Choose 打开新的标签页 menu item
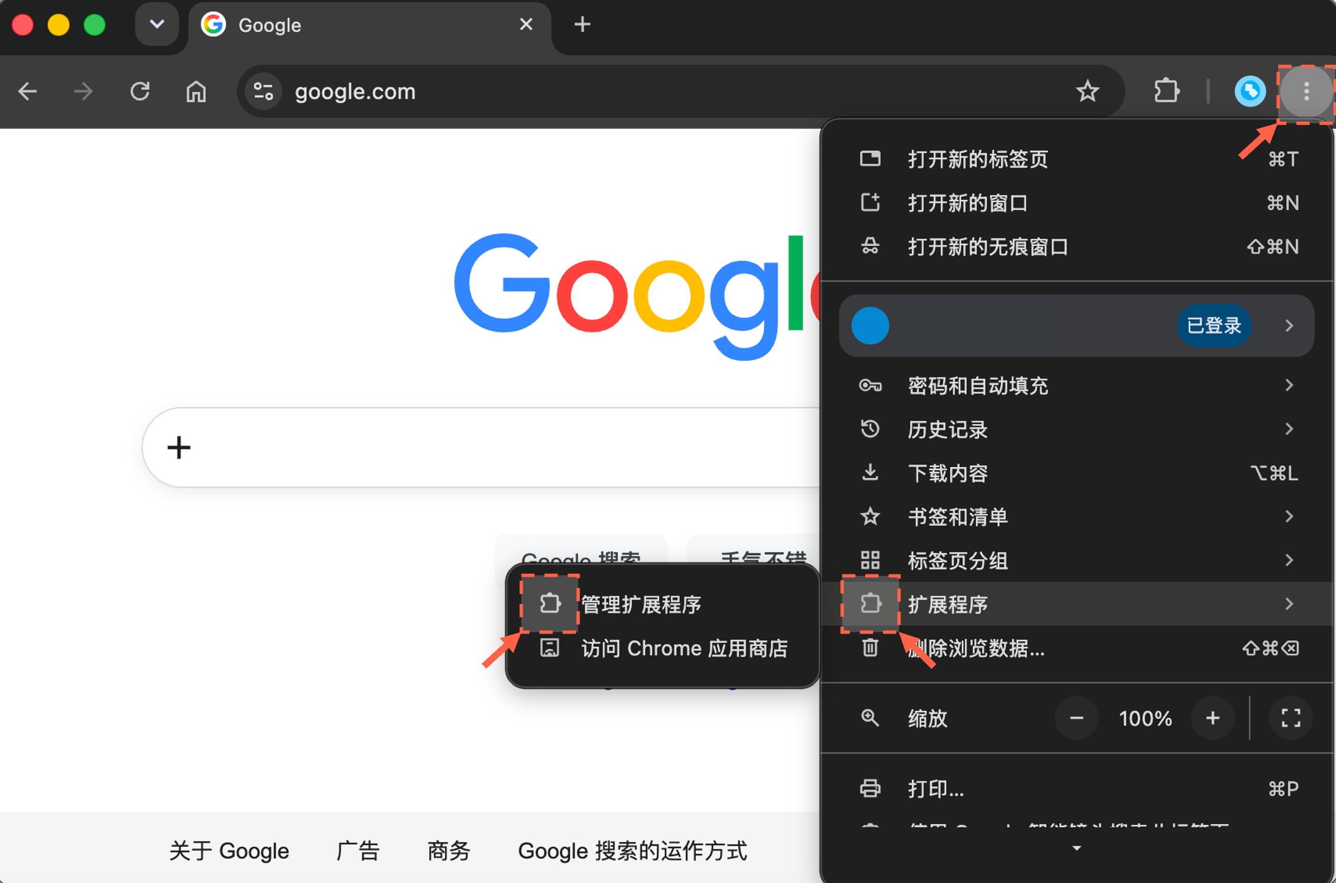 click(x=1077, y=159)
